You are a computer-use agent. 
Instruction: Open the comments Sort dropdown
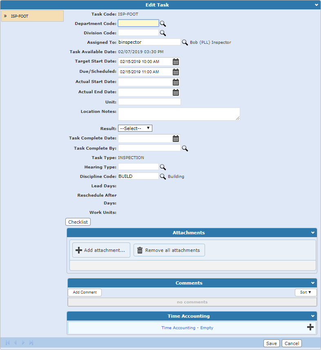click(x=305, y=292)
